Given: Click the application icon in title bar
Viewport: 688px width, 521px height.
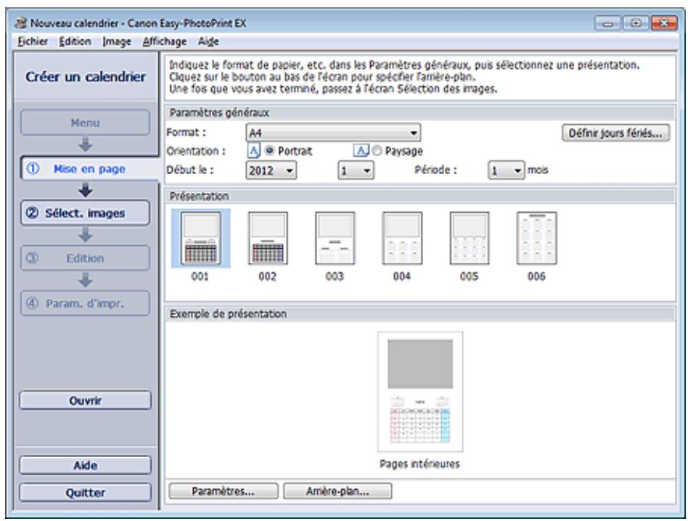Looking at the screenshot, I should click(x=20, y=22).
